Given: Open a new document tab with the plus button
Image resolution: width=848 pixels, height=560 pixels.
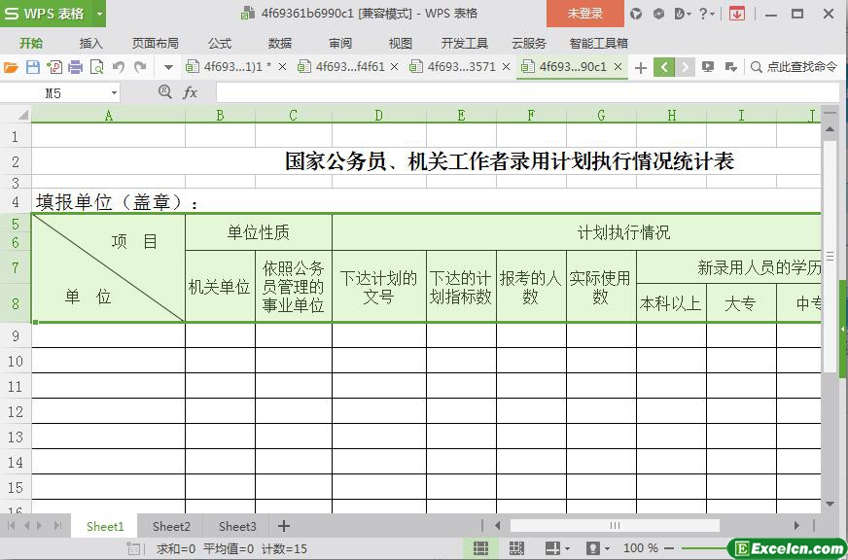Looking at the screenshot, I should 640,67.
